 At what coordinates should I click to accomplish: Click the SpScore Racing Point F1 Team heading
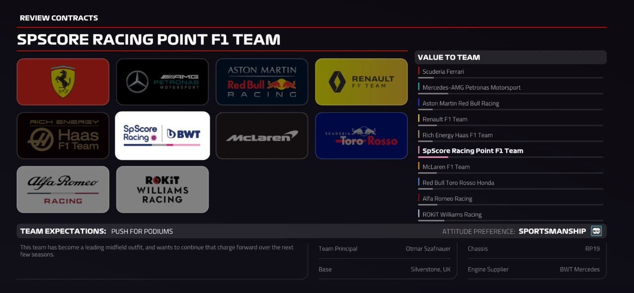pyautogui.click(x=148, y=40)
